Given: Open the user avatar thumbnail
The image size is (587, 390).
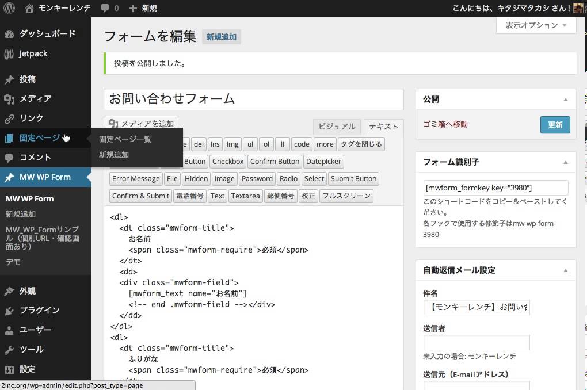Looking at the screenshot, I should point(578,8).
